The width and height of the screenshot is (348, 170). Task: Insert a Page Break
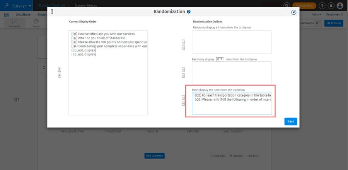[218, 156]
